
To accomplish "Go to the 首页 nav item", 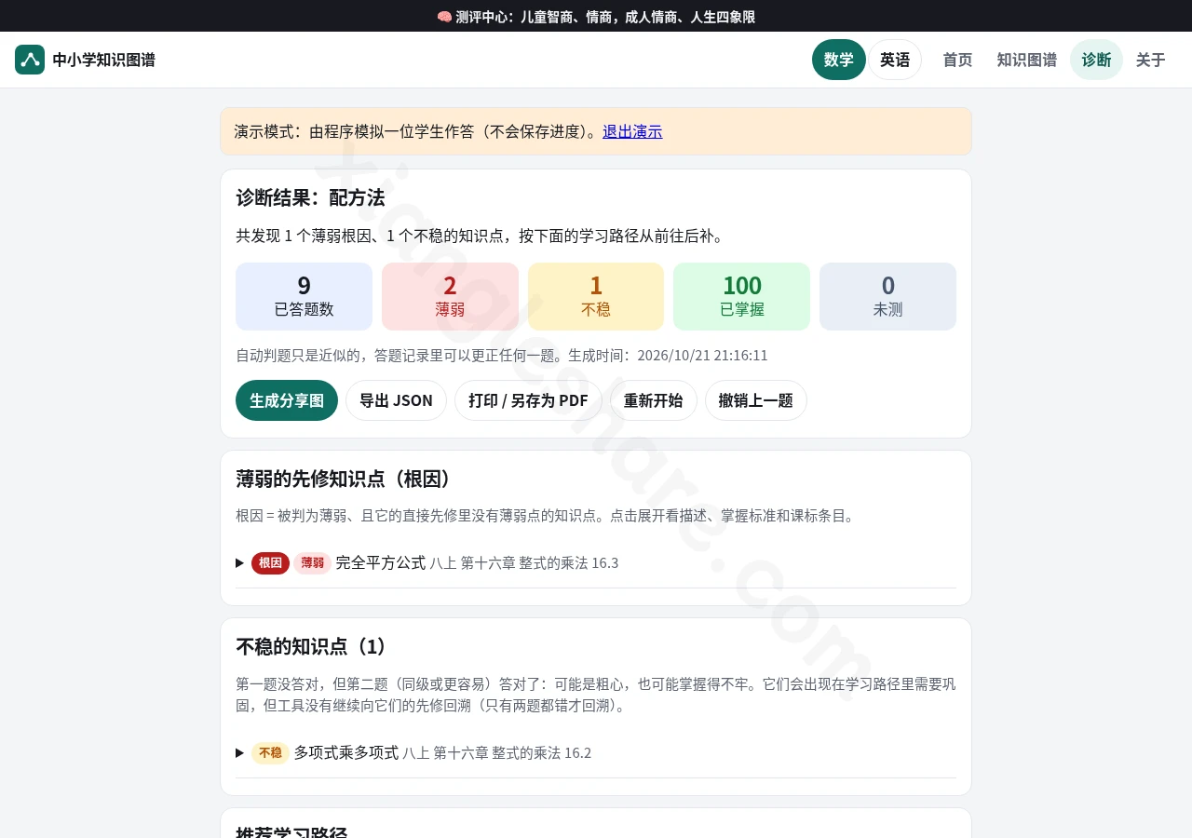I will [957, 60].
